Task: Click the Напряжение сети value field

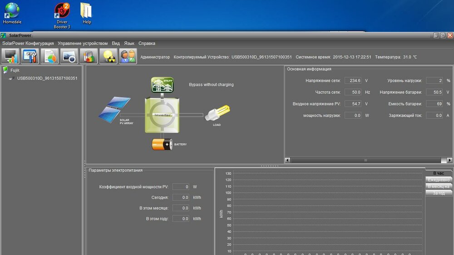Action: (x=353, y=80)
